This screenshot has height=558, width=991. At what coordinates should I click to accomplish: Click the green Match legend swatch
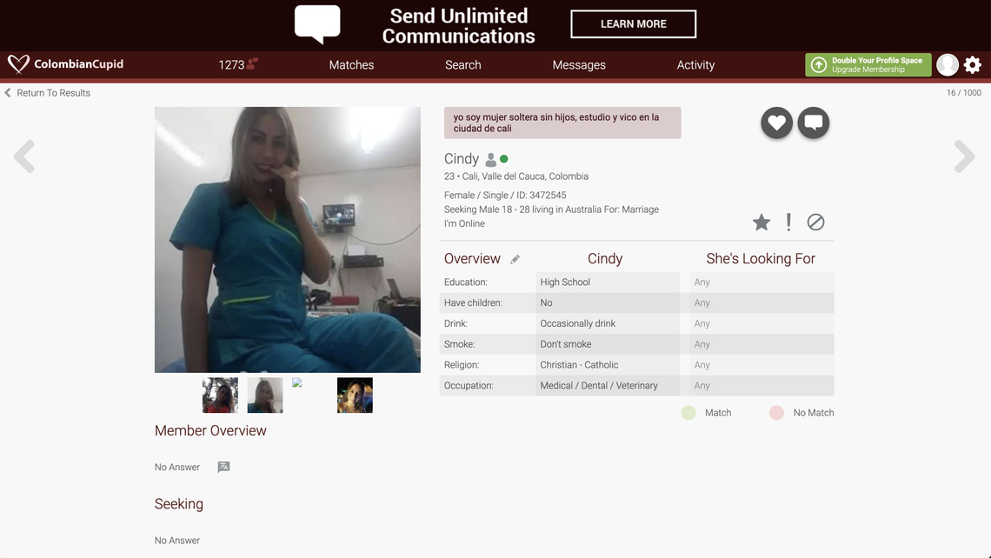(x=688, y=413)
